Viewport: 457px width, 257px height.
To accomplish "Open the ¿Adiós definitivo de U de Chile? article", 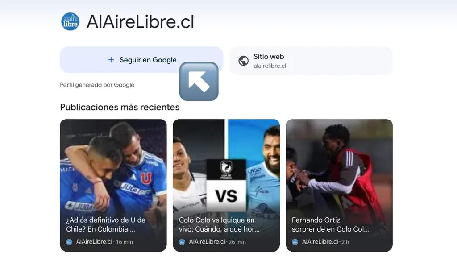I will tap(113, 185).
